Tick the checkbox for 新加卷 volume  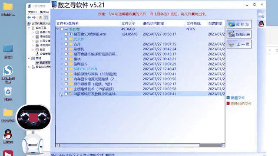point(62,29)
